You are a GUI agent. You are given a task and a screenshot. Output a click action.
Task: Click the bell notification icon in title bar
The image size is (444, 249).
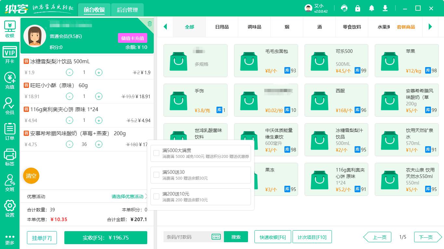pyautogui.click(x=372, y=8)
